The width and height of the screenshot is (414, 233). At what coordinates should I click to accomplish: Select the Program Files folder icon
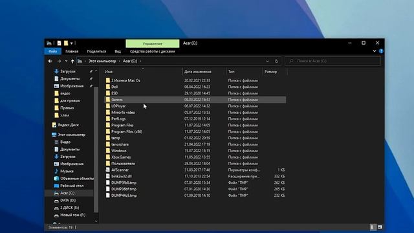tap(108, 125)
